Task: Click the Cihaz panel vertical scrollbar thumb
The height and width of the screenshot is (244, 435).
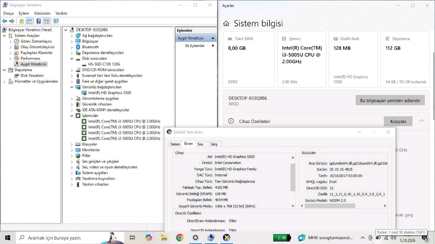Action: tap(293, 177)
